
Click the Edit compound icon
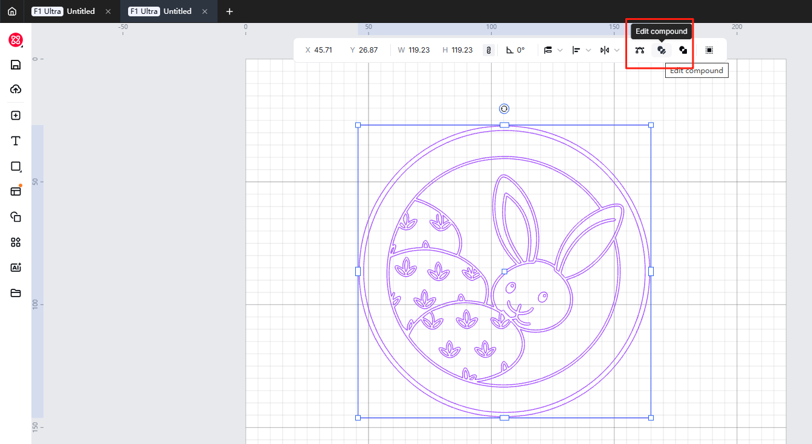point(662,50)
